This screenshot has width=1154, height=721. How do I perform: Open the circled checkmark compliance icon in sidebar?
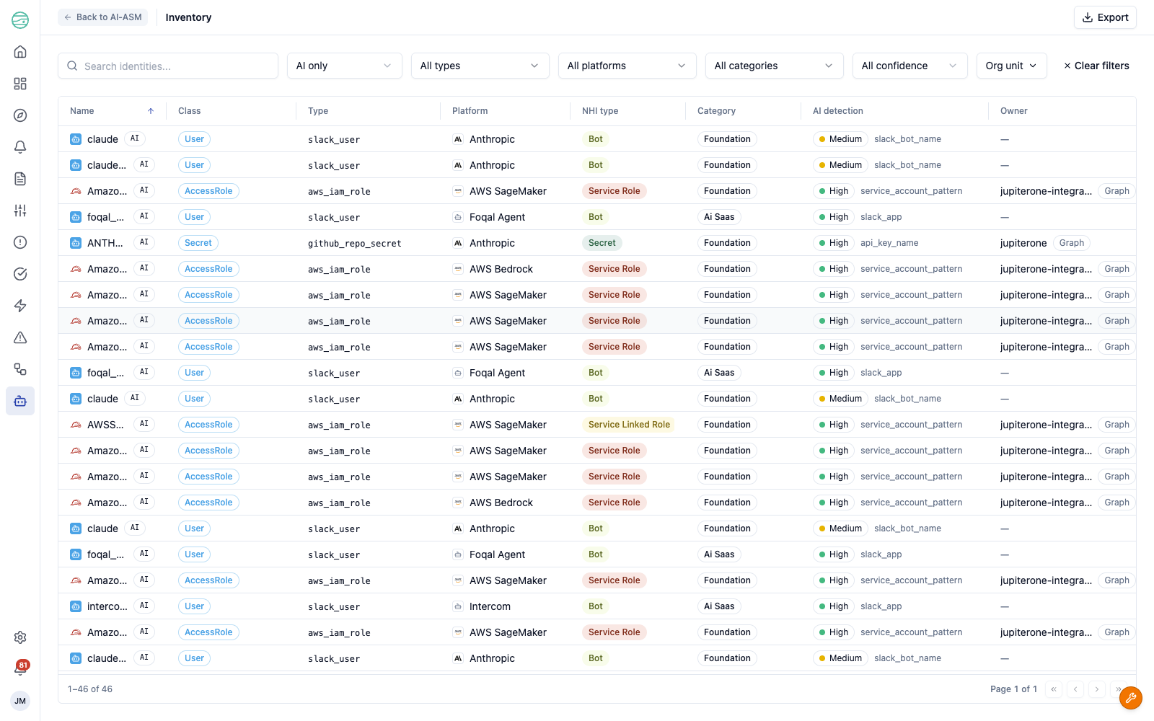click(x=20, y=274)
